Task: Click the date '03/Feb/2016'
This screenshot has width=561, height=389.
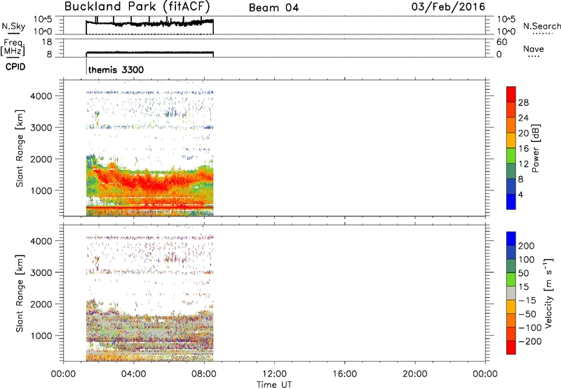Action: coord(448,6)
